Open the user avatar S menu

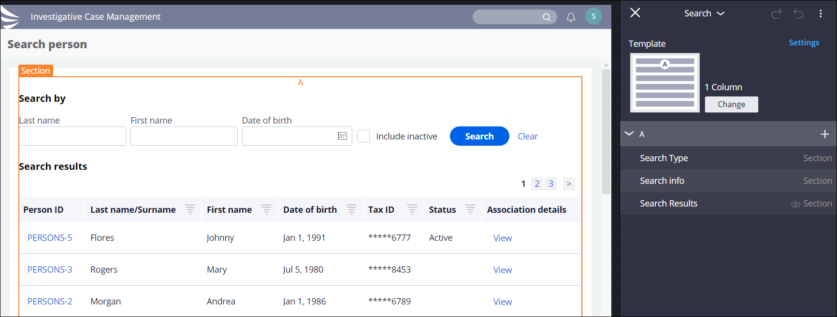coord(593,16)
